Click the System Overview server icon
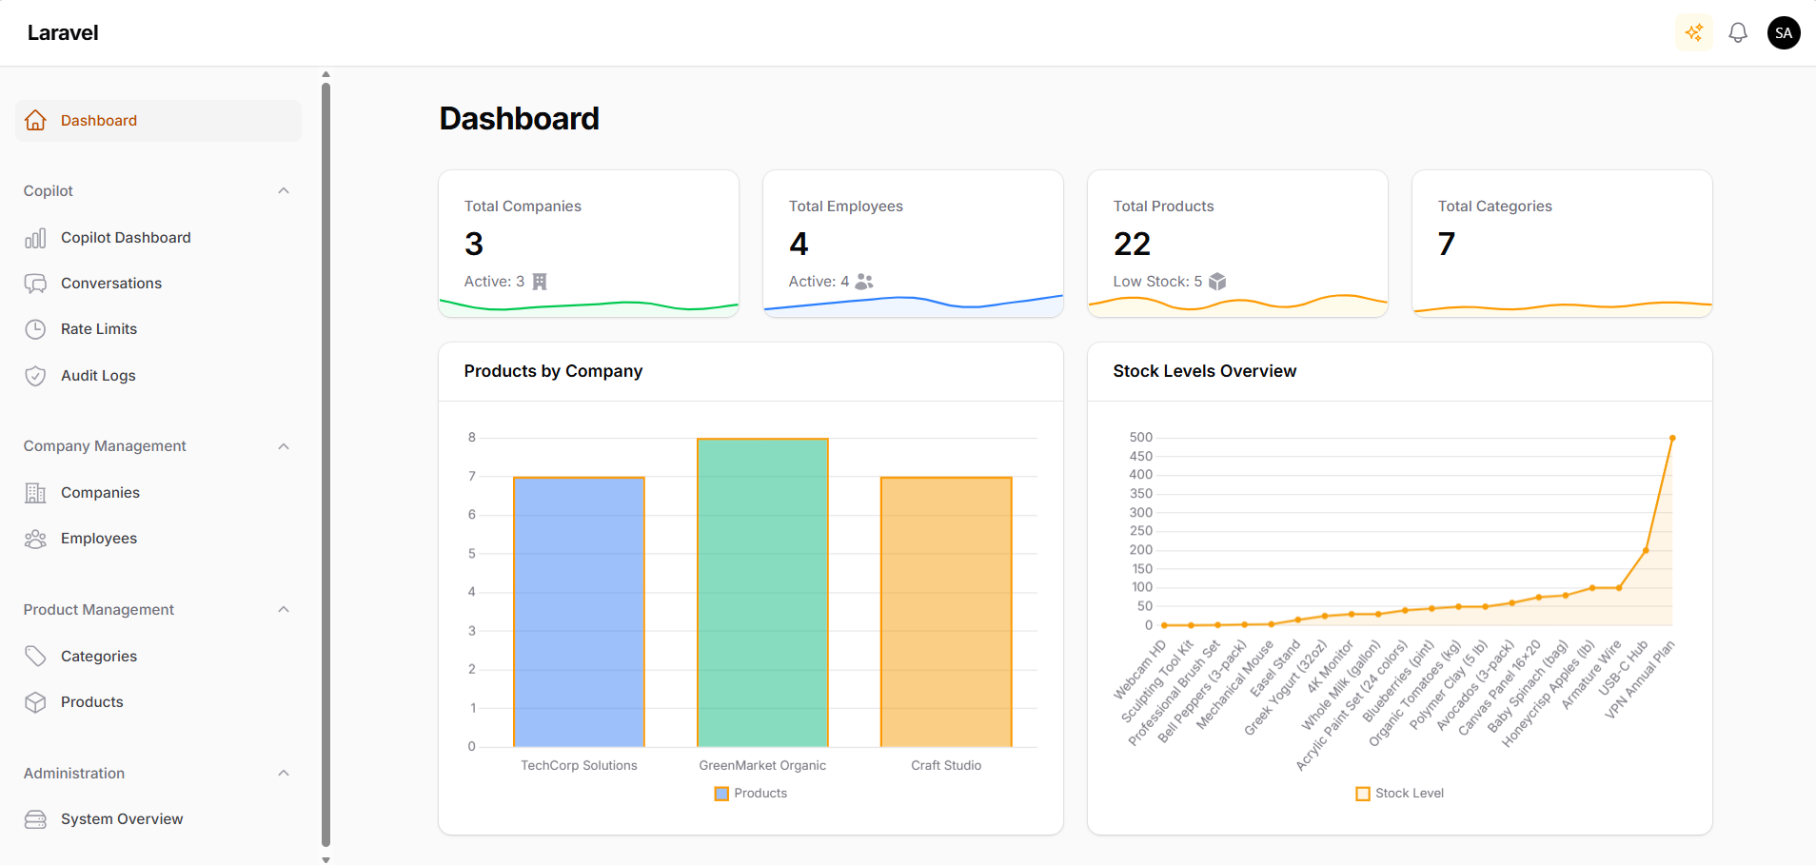The image size is (1816, 865). click(x=35, y=819)
